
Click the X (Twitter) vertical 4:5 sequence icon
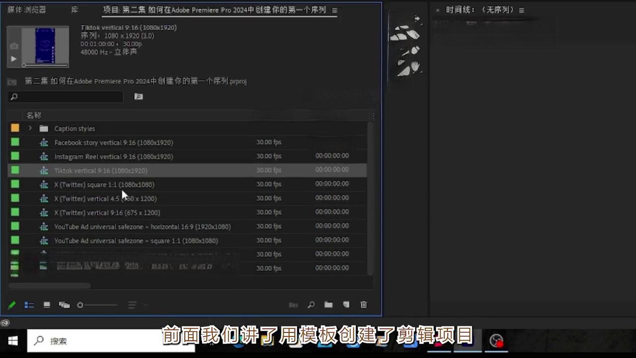[x=44, y=199]
